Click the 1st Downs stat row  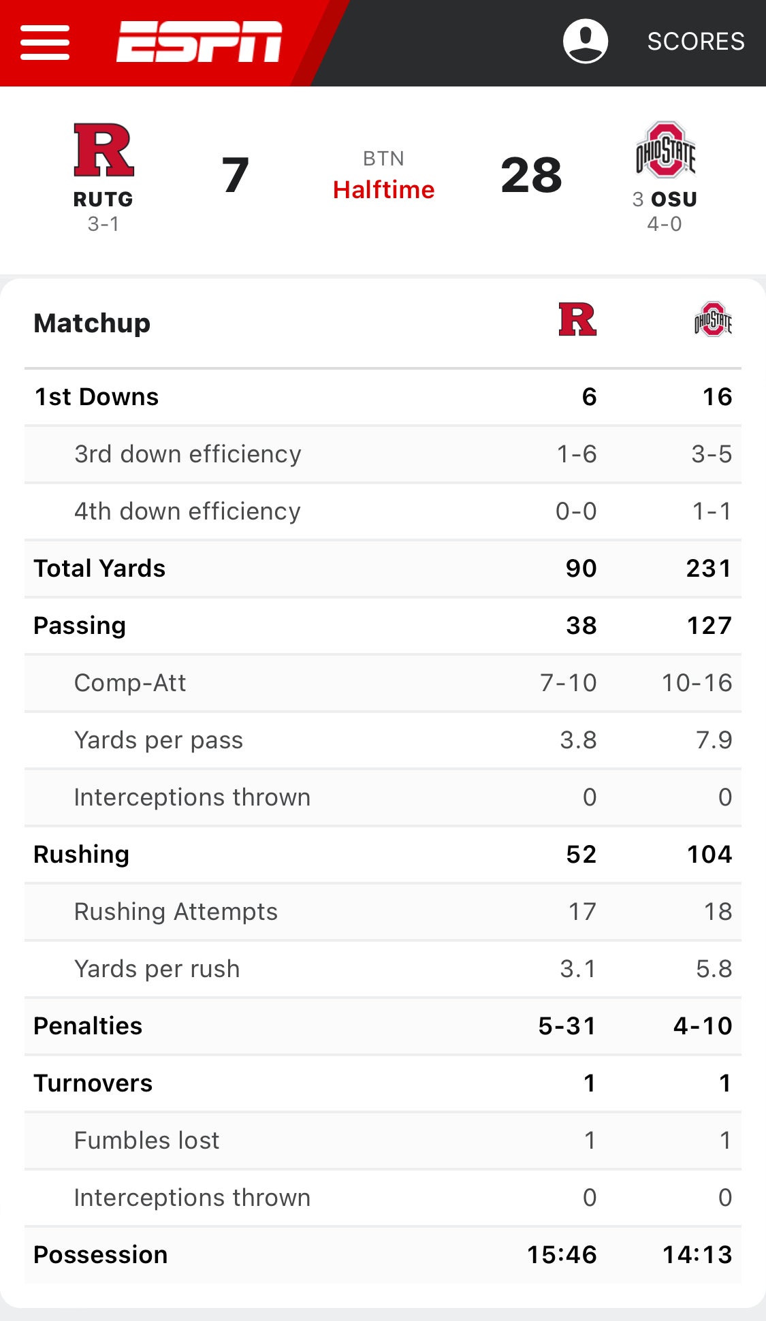tap(95, 396)
